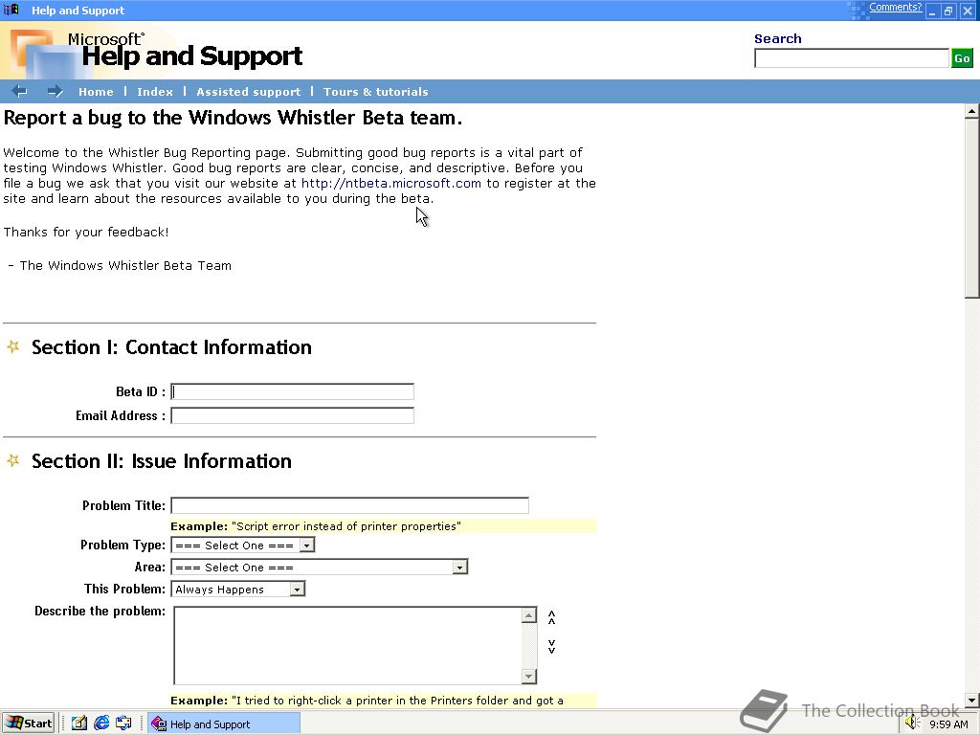
Task: Click the 9:59 AM system clock
Action: pos(948,724)
